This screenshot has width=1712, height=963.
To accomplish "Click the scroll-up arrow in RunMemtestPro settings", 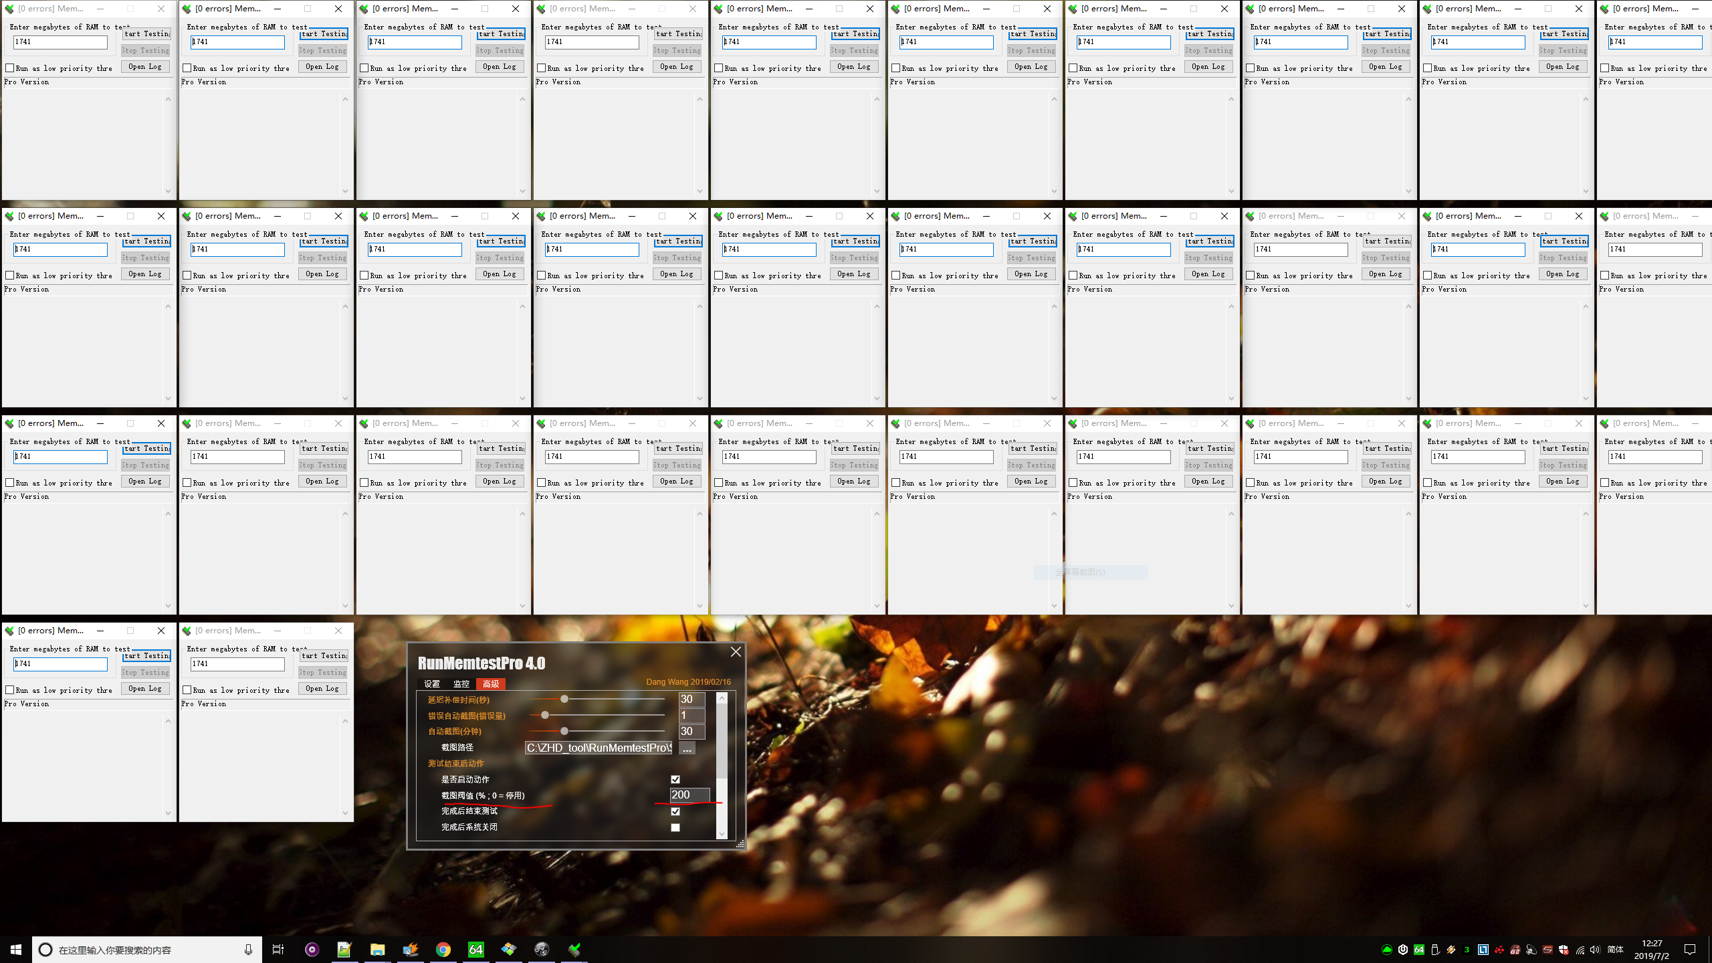I will pos(722,699).
